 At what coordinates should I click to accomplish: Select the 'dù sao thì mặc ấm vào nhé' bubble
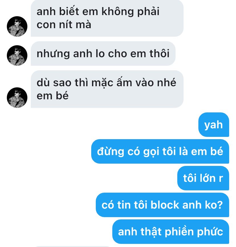coord(107,89)
